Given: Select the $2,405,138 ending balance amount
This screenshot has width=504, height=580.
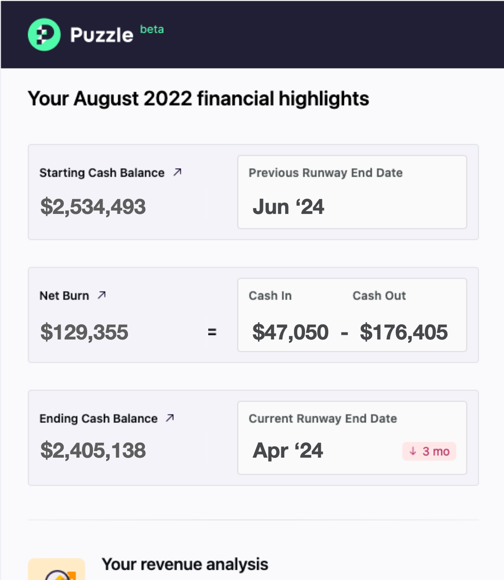Looking at the screenshot, I should [93, 450].
